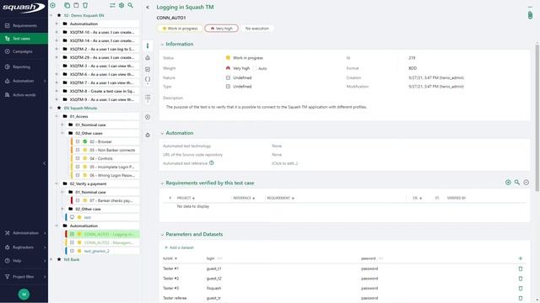Open the Bugtrackers sidebar menu
The height and width of the screenshot is (303, 540).
(24, 247)
